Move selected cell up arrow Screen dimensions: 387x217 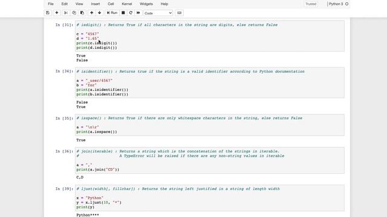tap(91, 13)
